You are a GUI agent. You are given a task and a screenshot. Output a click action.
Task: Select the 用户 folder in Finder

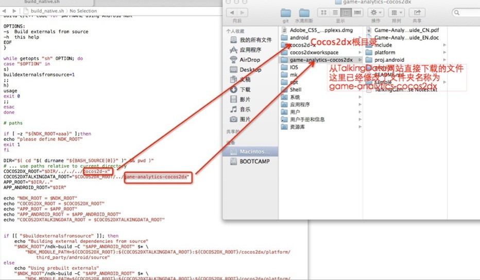320,112
